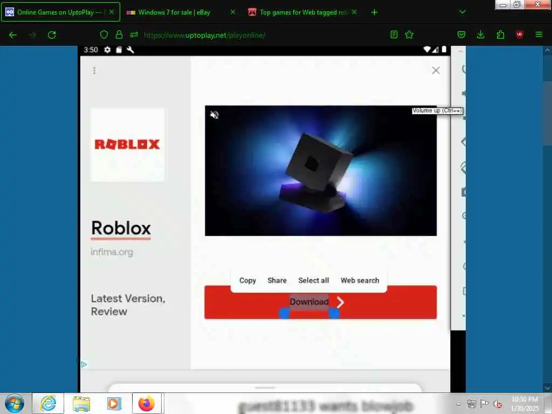552x414 pixels.
Task: Tap the wrench status bar icon
Action: (x=130, y=50)
